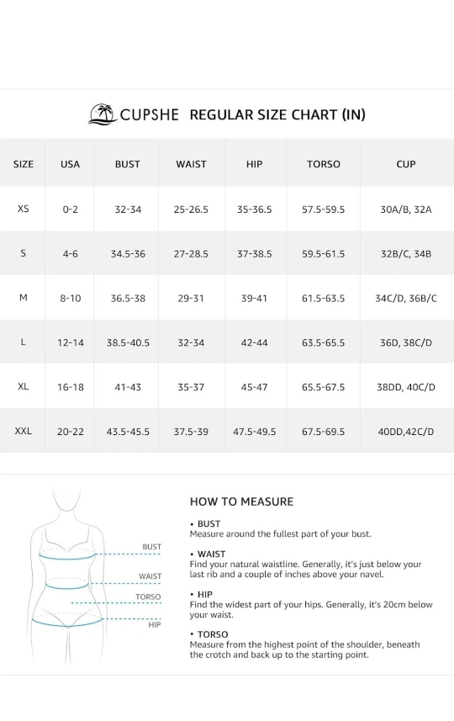Screen dimensions: 454x721
Task: Click the BUST label on the body diagram
Action: (x=151, y=547)
